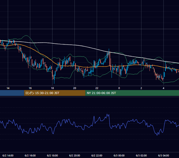Click the 18 hour label on price chart axis

pyautogui.click(x=52, y=88)
